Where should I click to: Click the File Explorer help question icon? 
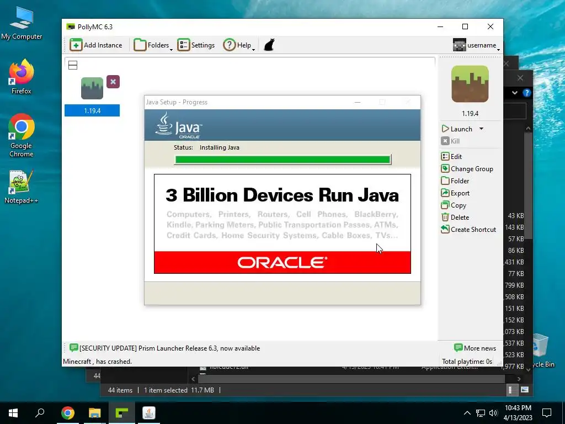527,93
